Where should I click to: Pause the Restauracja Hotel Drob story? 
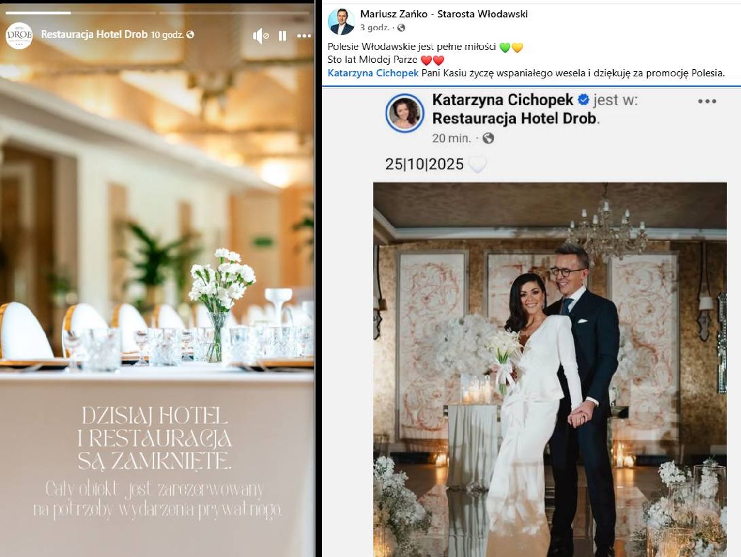(282, 36)
